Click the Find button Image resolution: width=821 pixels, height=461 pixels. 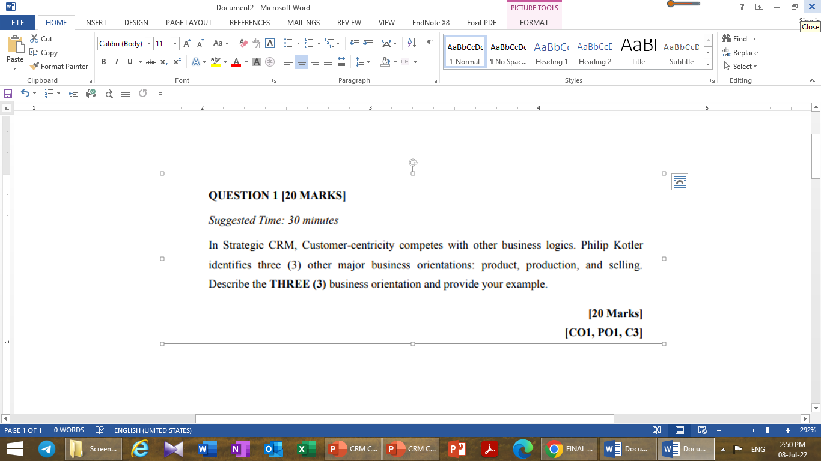click(736, 38)
